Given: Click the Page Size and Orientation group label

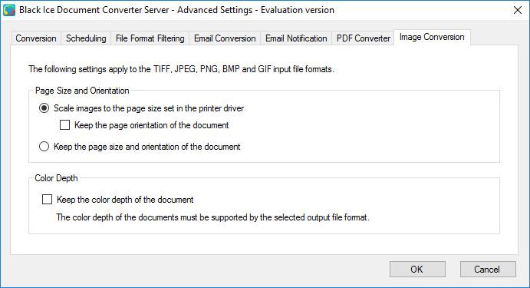Looking at the screenshot, I should 82,91.
